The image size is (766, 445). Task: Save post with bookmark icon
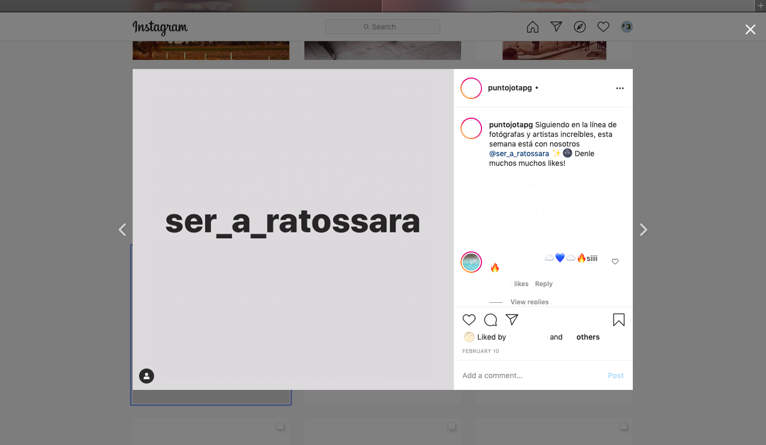(x=618, y=320)
